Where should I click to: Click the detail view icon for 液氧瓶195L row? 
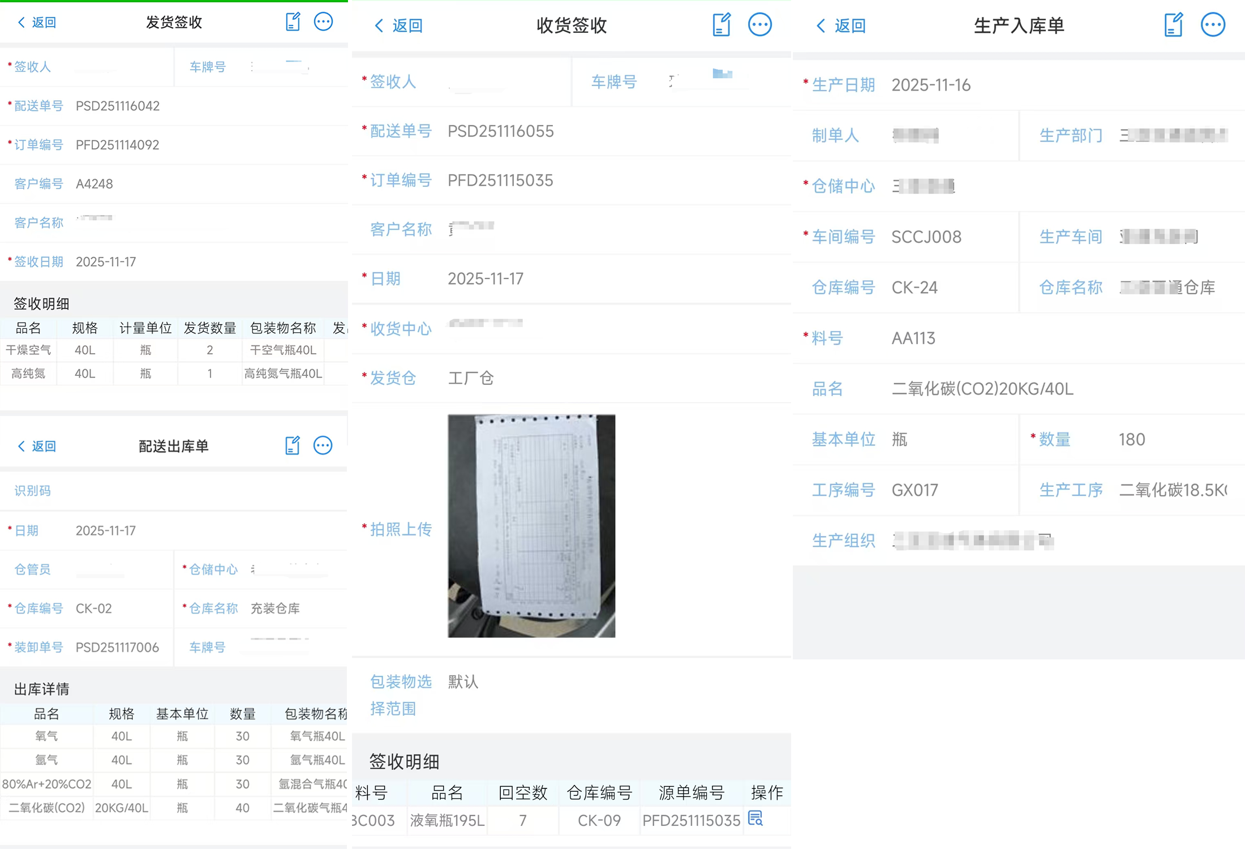(x=755, y=819)
